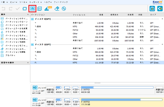This screenshot has height=107, width=164.
Task: Click the 424.47 MB used cell
Action: pos(114,52)
